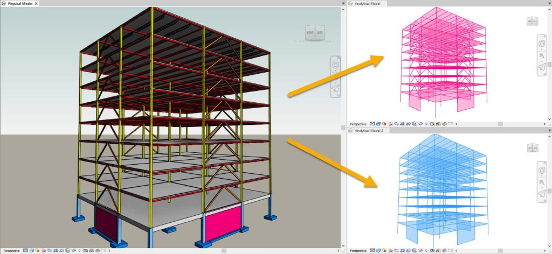Open Temporary Hide/Isolate in Physical Model view
Screen dimensions: 552x254
(73, 250)
